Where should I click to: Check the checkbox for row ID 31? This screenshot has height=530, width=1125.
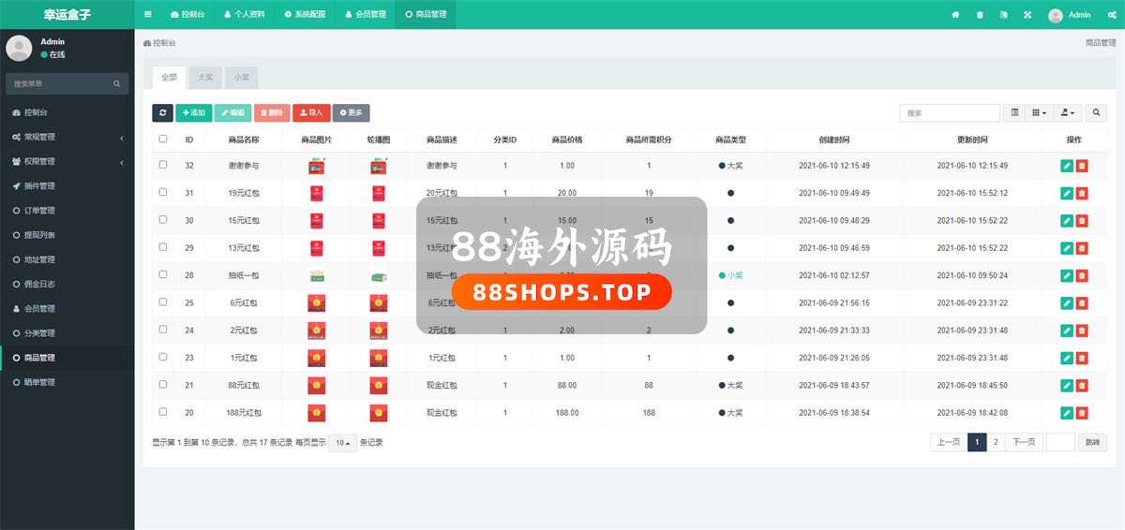[163, 192]
